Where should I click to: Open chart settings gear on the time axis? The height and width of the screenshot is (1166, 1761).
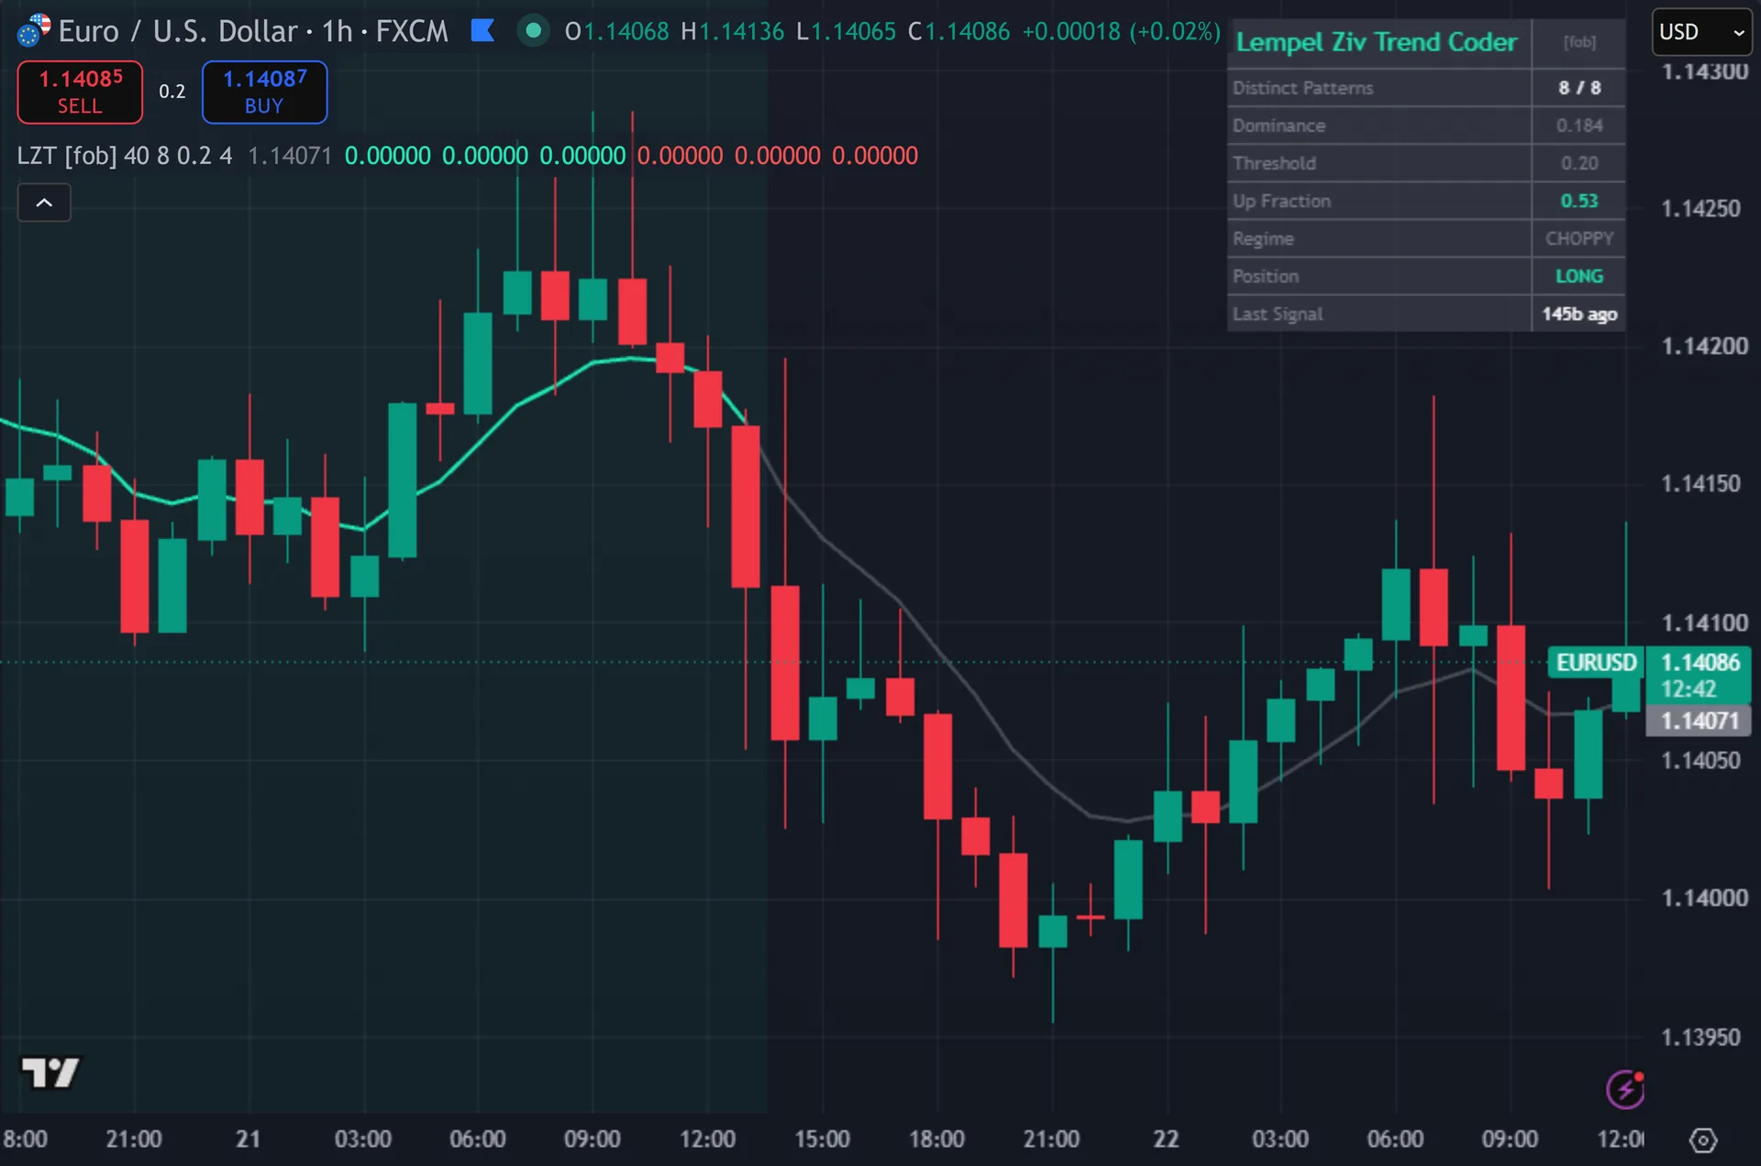pyautogui.click(x=1703, y=1140)
